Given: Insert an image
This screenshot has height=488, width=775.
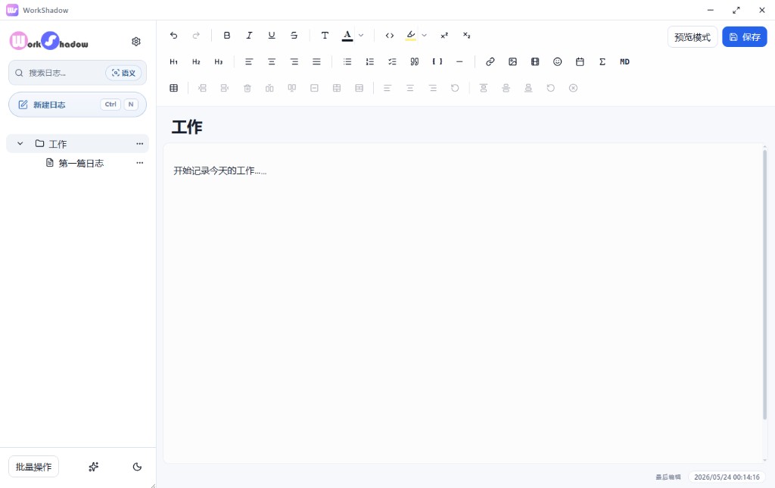Looking at the screenshot, I should [512, 62].
